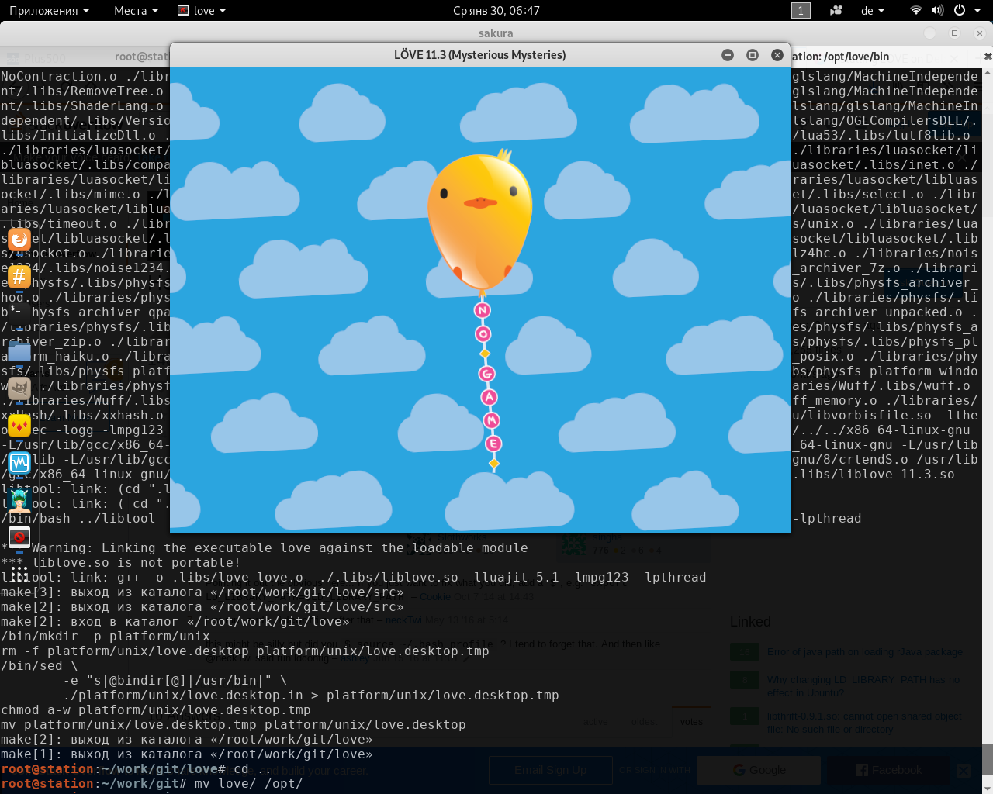
Task: Show all applications grid
Action: (19, 574)
